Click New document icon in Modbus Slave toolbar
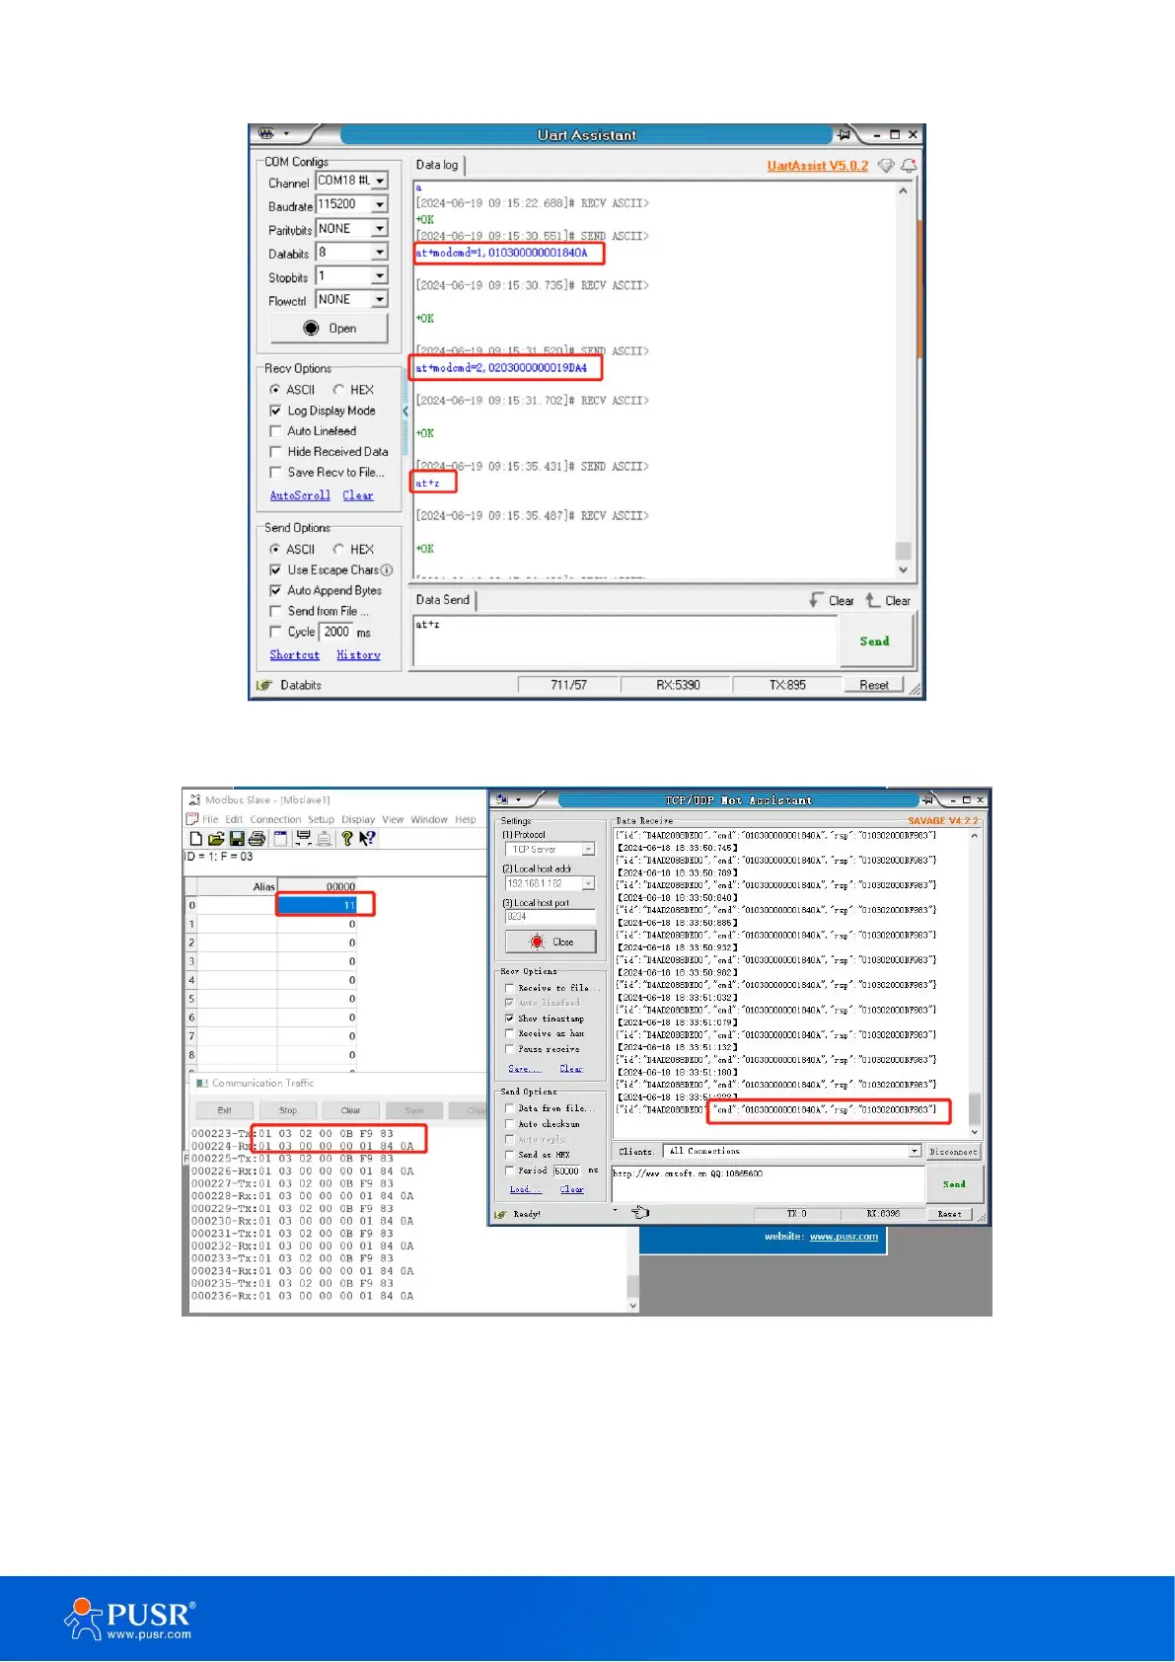 point(195,839)
